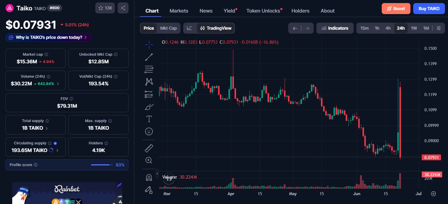Open the Indicators menu
Viewport: 448px width, 204px height.
tap(335, 28)
